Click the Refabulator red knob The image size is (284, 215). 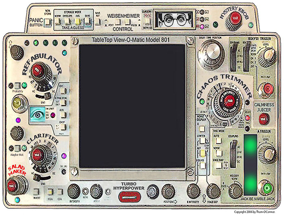[38, 71]
